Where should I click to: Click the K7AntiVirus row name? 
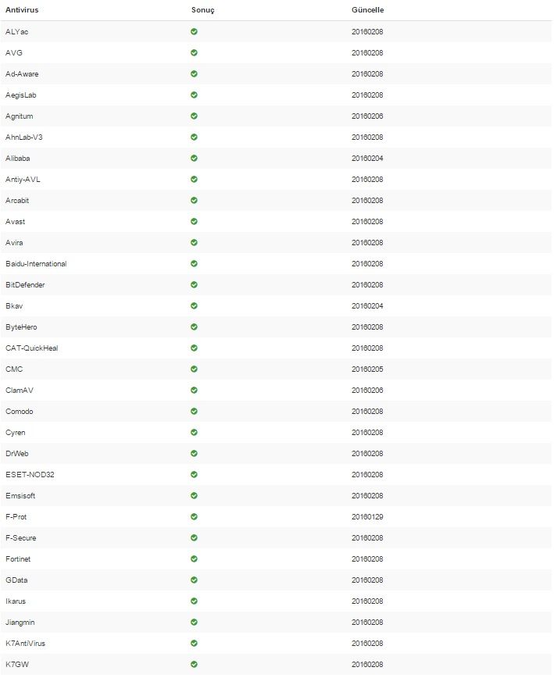point(25,644)
